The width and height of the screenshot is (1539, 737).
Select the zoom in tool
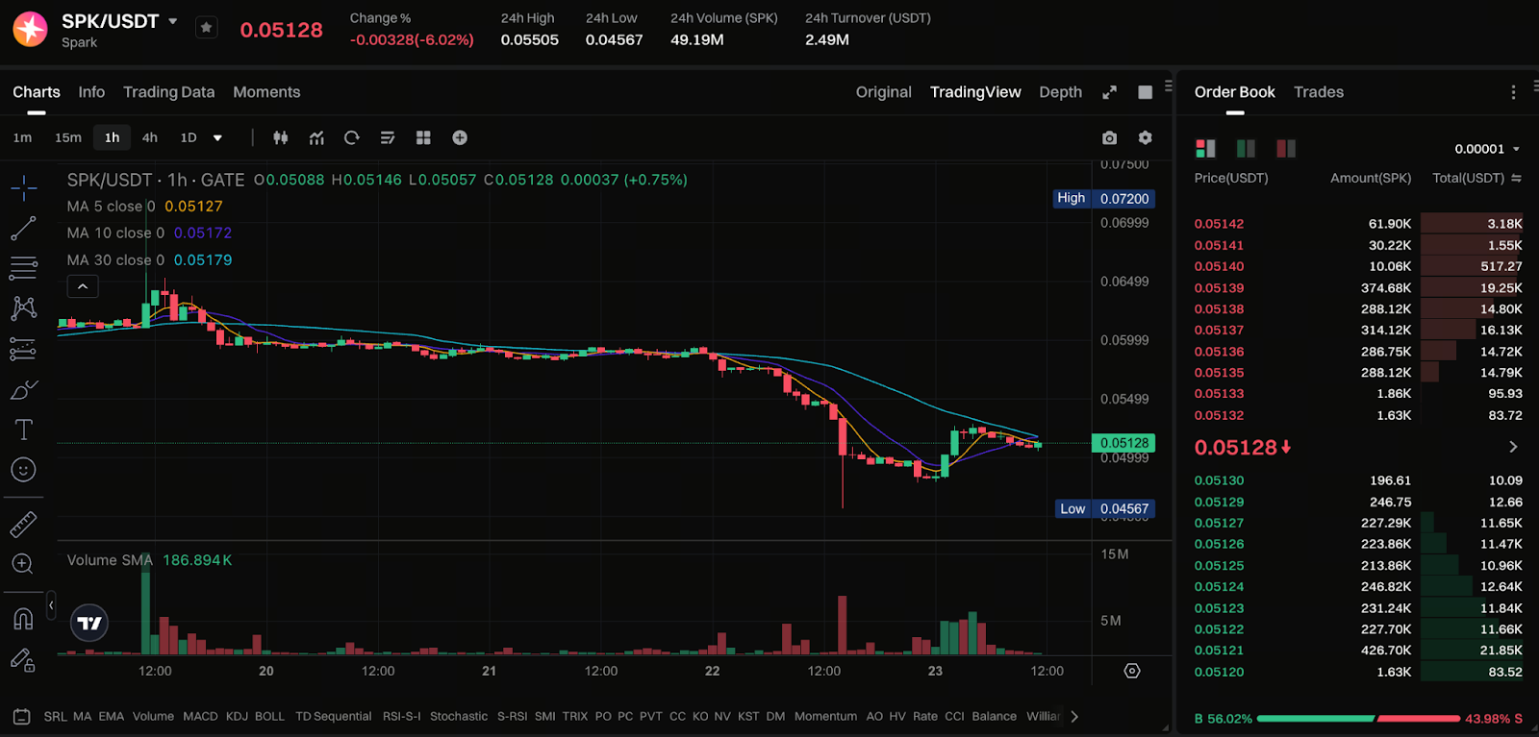tap(23, 564)
